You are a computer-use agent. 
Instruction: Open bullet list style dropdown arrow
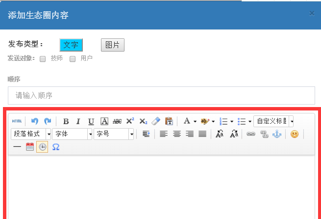click(x=250, y=121)
